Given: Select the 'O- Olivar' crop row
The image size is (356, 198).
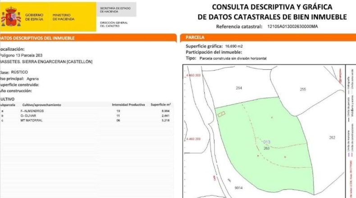Looking at the screenshot, I should tap(86, 116).
